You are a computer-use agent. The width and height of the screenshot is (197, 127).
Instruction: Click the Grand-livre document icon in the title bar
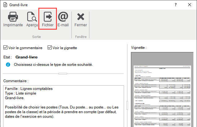pos(5,5)
